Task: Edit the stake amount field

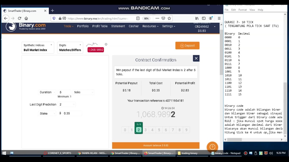Action: click(72, 113)
